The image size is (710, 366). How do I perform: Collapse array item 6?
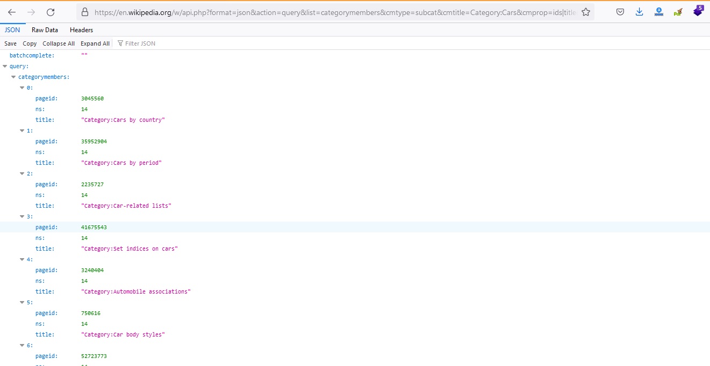pos(22,346)
